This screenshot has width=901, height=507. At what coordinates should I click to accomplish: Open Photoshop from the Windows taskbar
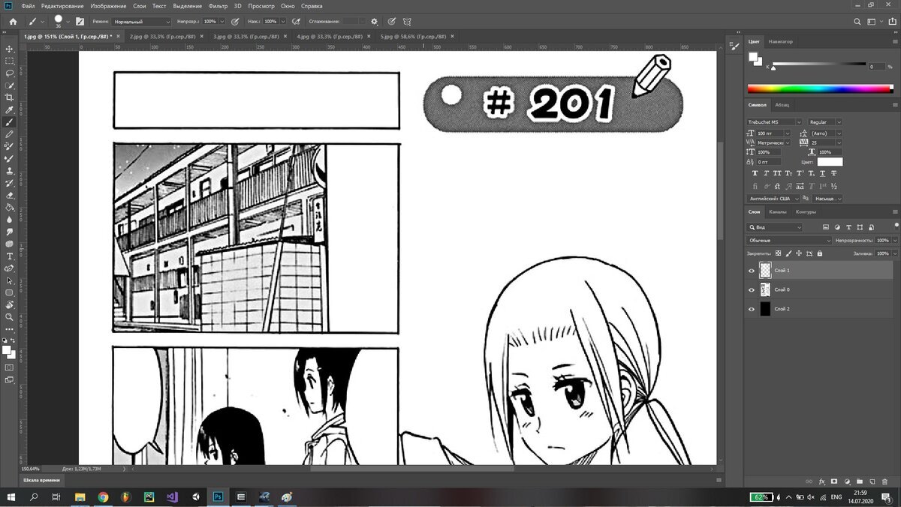217,496
